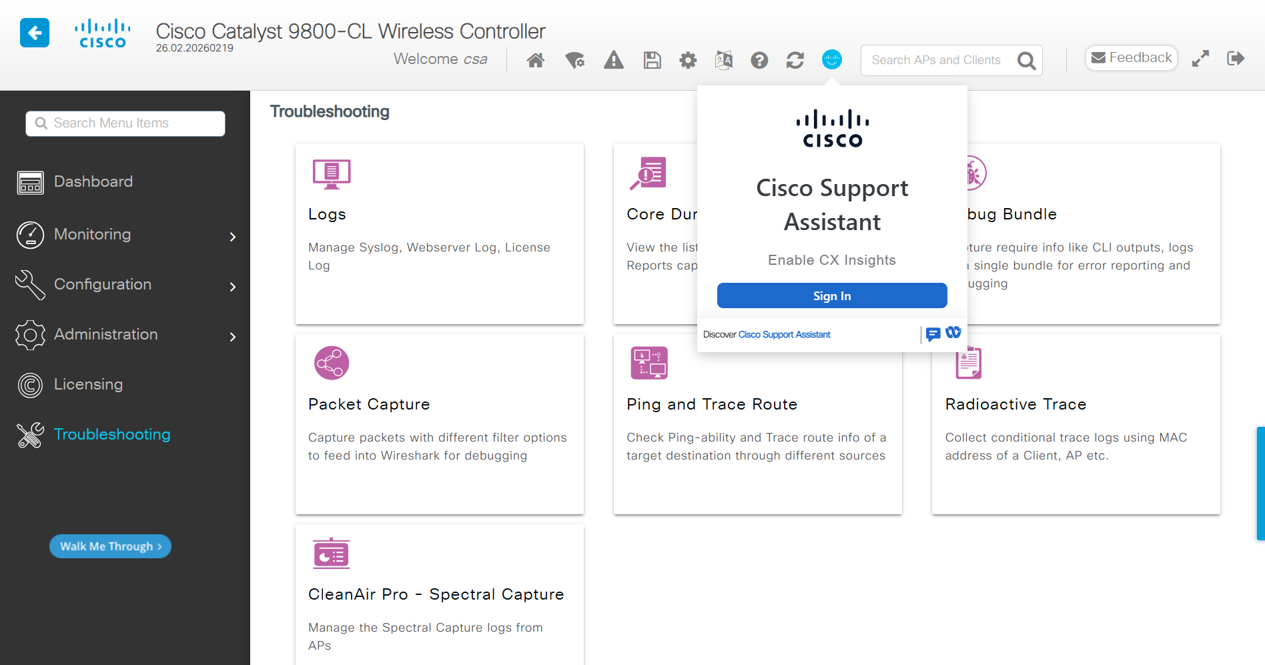
Task: Select the Packet Capture tool icon
Action: [331, 363]
